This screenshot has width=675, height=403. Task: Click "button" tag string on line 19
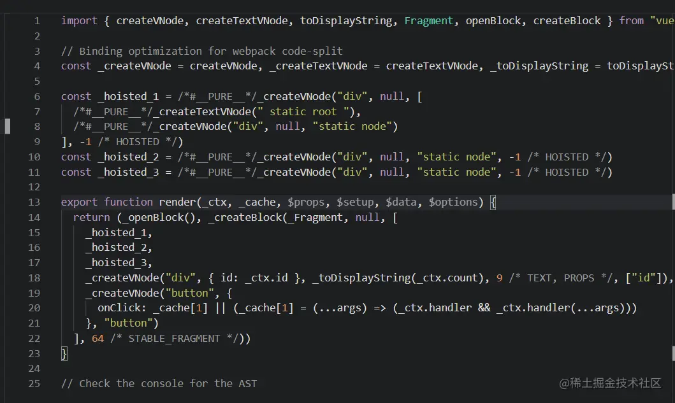pos(190,293)
